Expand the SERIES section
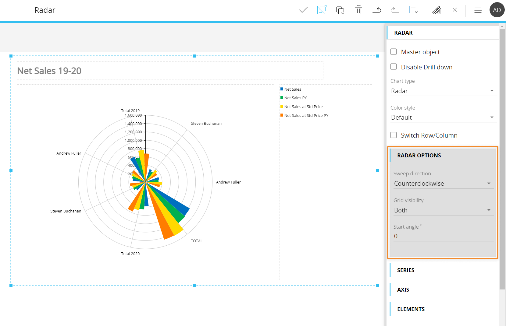This screenshot has height=326, width=506. click(406, 270)
